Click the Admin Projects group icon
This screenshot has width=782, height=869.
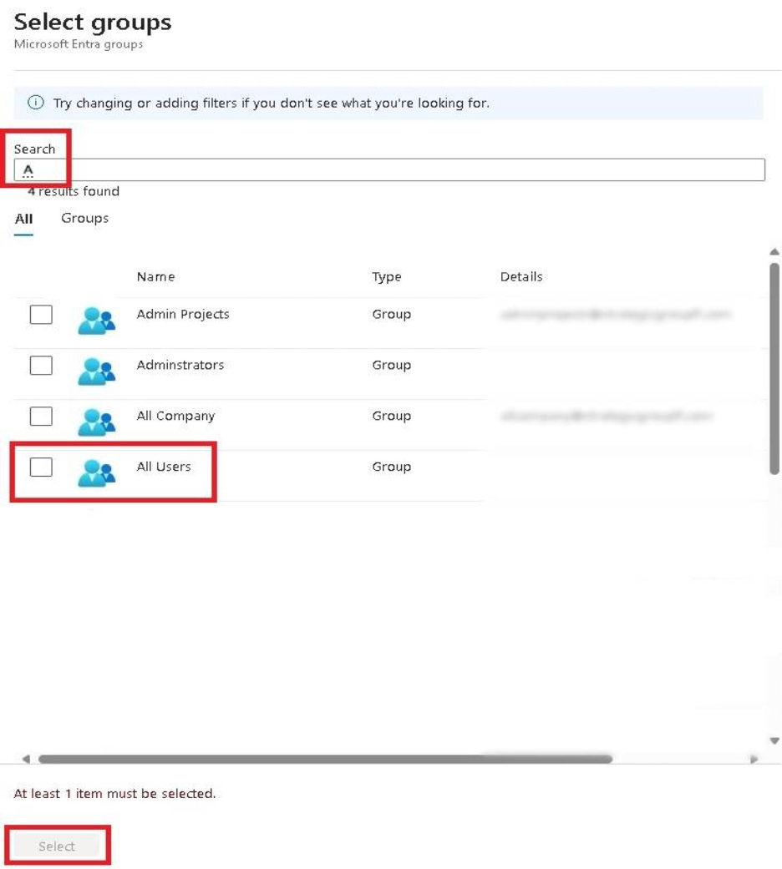96,315
